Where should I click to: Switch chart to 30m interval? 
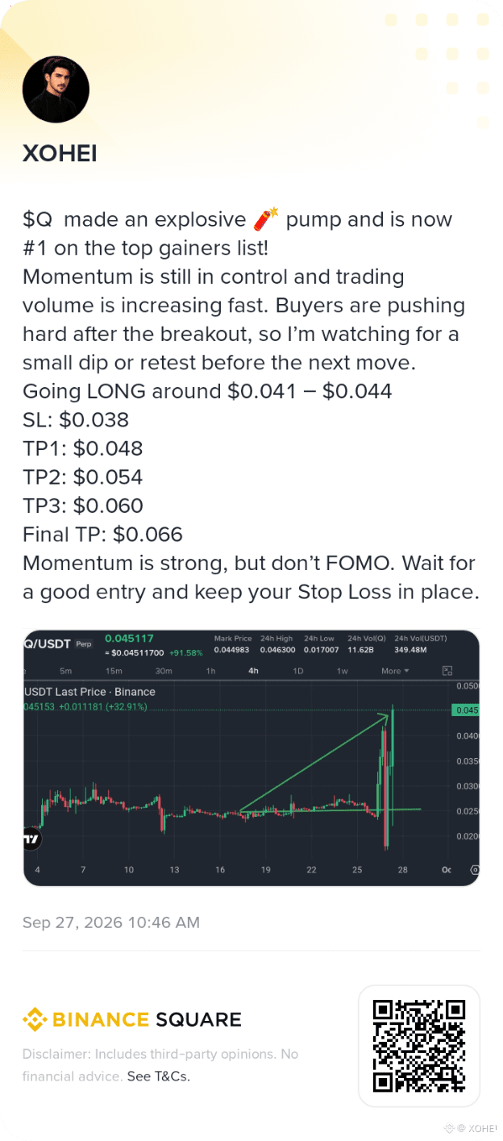coord(164,671)
